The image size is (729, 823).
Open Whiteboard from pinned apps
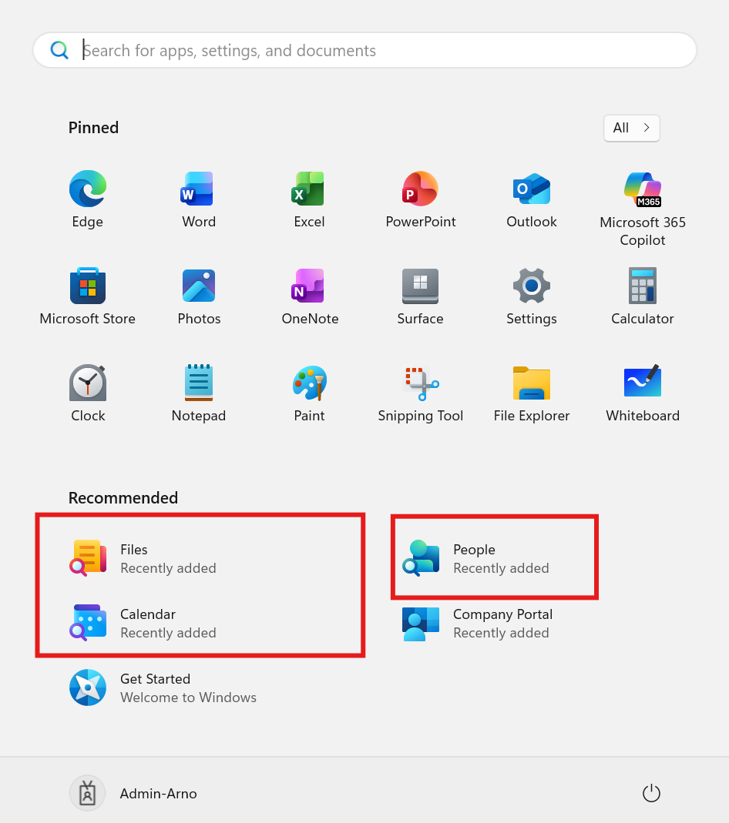642,393
